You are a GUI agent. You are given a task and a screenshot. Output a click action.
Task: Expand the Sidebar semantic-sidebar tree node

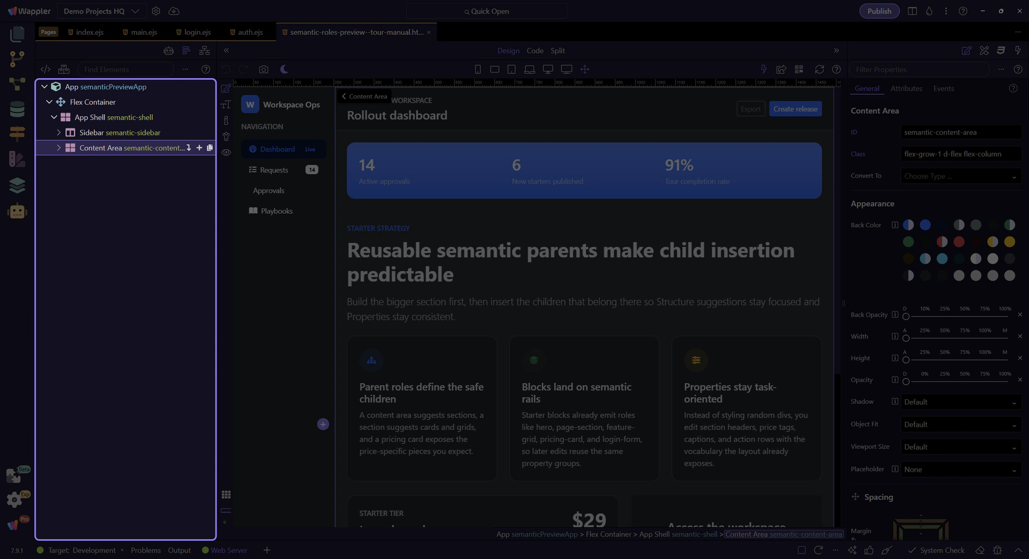click(x=59, y=132)
